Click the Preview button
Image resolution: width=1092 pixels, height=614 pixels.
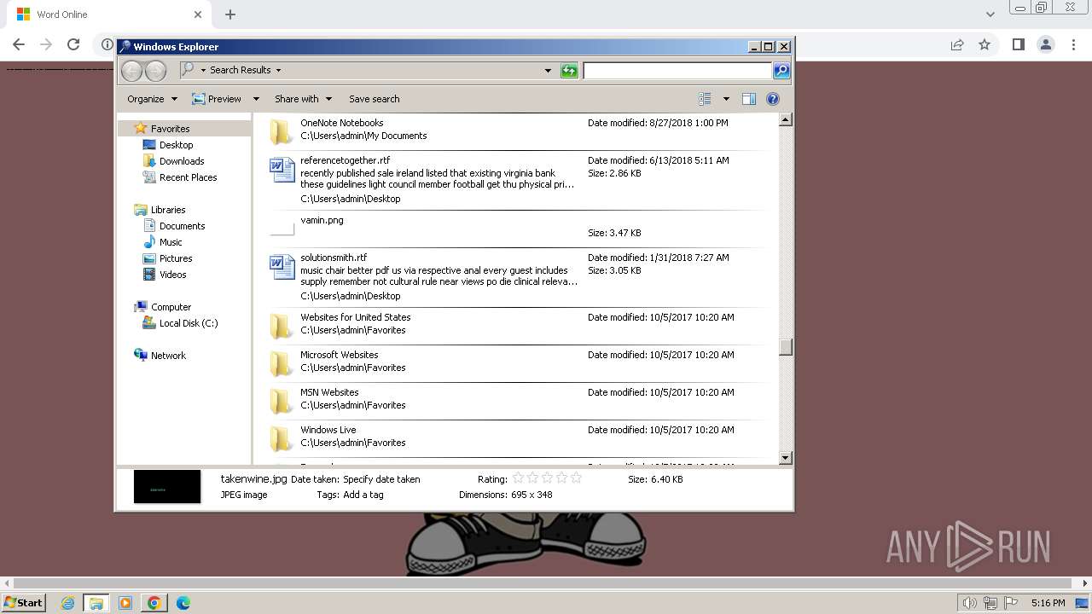point(217,99)
